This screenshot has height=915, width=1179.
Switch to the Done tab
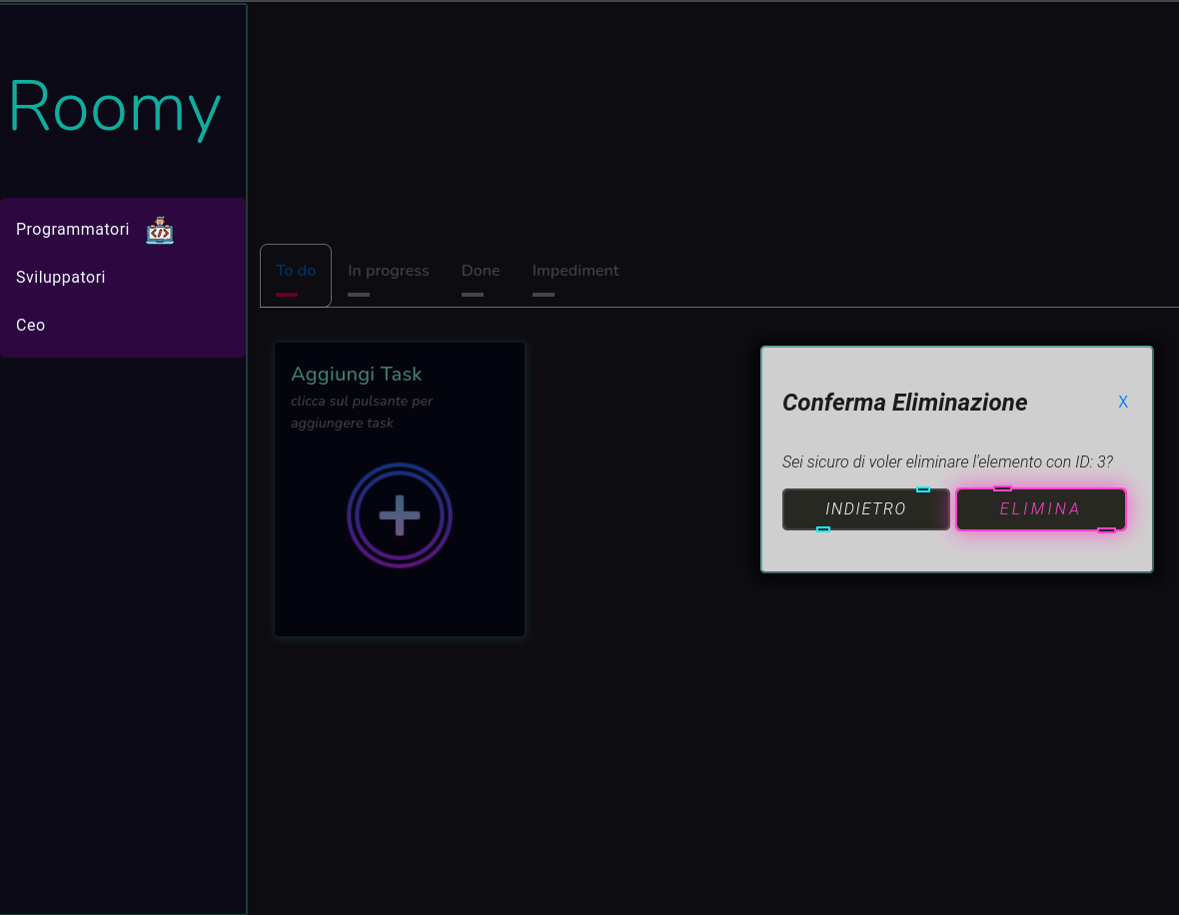pos(481,270)
